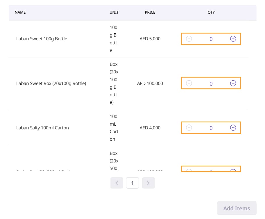
Task: Click the UNIT column header
Action: (114, 12)
